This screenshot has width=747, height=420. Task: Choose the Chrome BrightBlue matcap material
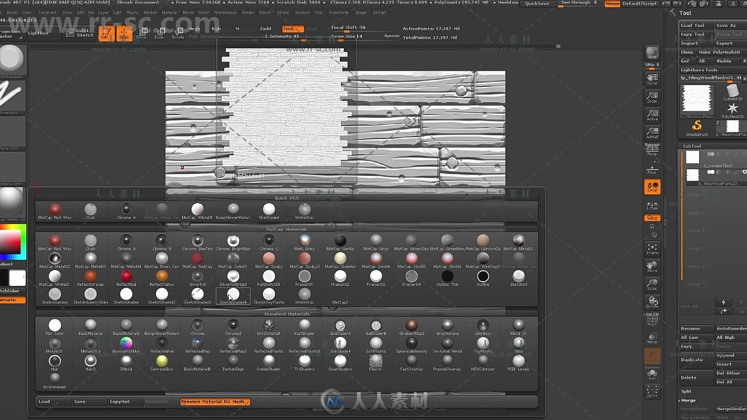(233, 243)
